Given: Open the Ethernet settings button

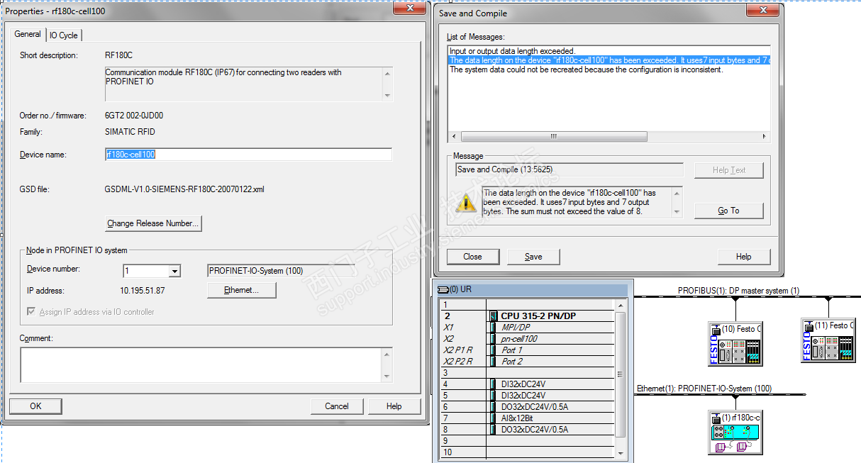Looking at the screenshot, I should (x=241, y=290).
